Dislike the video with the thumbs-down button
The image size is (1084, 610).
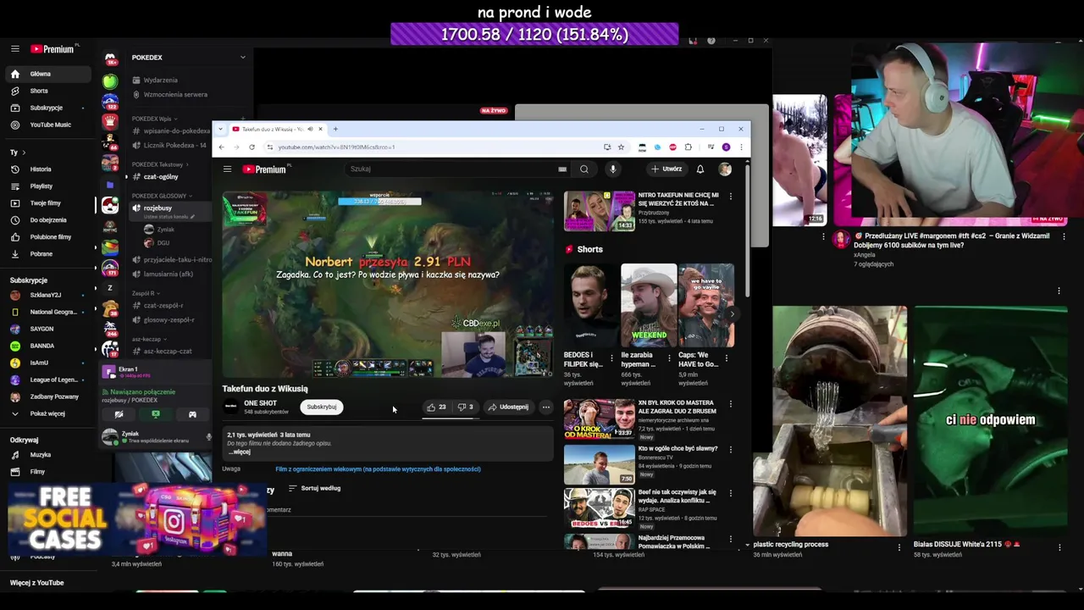(466, 407)
